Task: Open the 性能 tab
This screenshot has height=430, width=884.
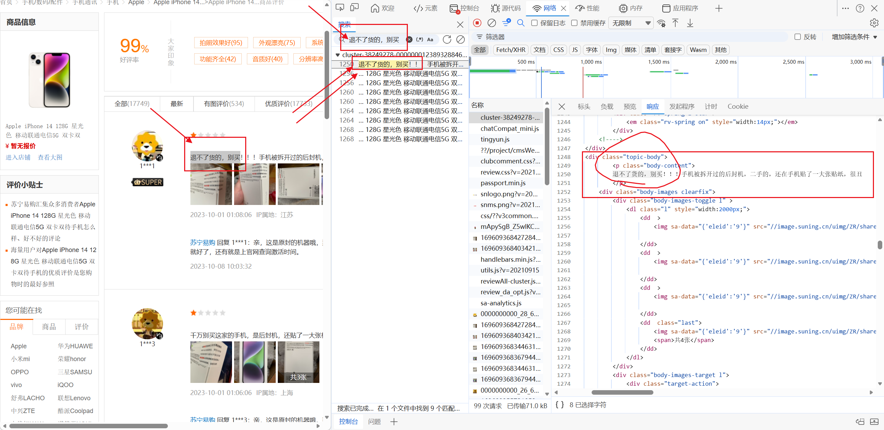Action: click(587, 8)
